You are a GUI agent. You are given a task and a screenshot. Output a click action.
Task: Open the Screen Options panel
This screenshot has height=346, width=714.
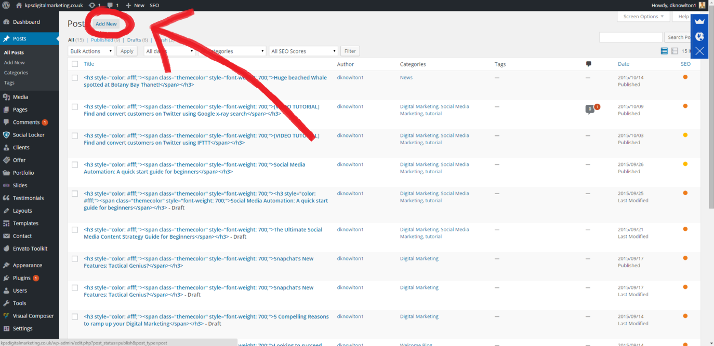pyautogui.click(x=644, y=17)
